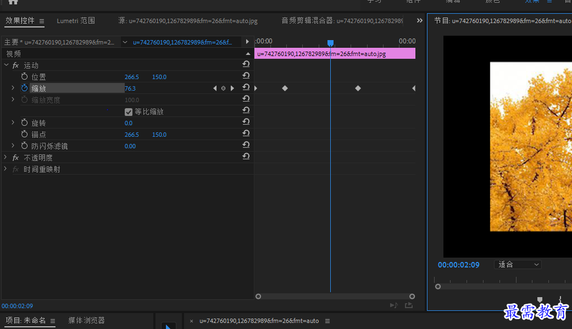This screenshot has width=572, height=329.
Task: Select the second 缩放 keyframe diamond
Action: click(358, 88)
